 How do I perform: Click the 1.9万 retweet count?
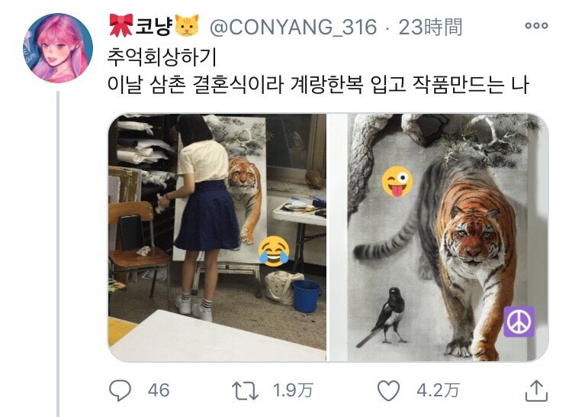click(293, 390)
